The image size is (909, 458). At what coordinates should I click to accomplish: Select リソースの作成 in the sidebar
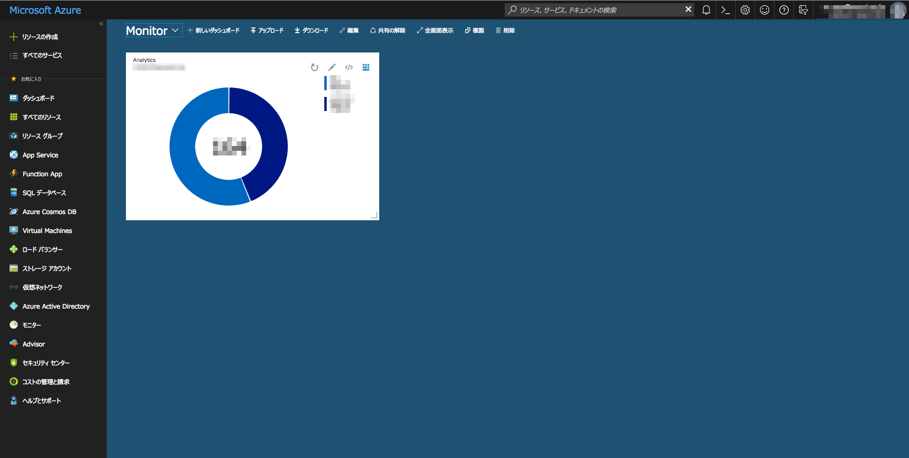coord(40,37)
